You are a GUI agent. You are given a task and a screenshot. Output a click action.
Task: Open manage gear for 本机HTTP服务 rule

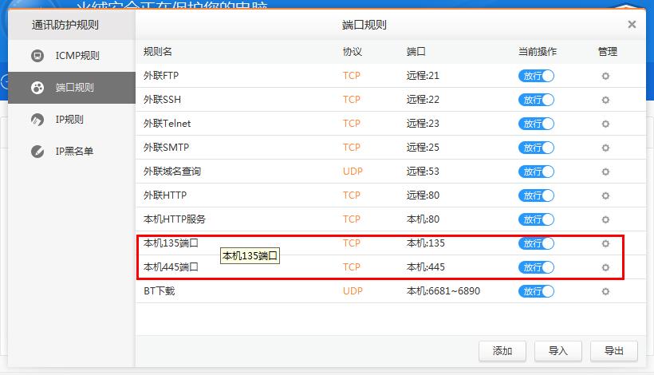click(605, 219)
